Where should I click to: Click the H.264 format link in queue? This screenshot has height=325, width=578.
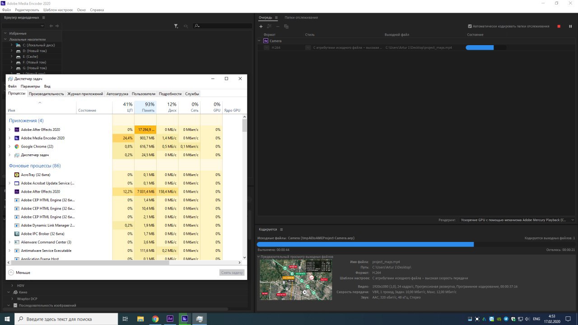click(276, 47)
